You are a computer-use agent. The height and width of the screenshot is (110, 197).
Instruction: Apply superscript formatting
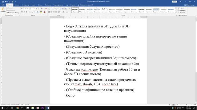point(34,12)
